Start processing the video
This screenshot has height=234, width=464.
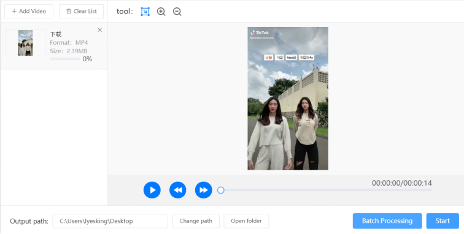pos(443,221)
